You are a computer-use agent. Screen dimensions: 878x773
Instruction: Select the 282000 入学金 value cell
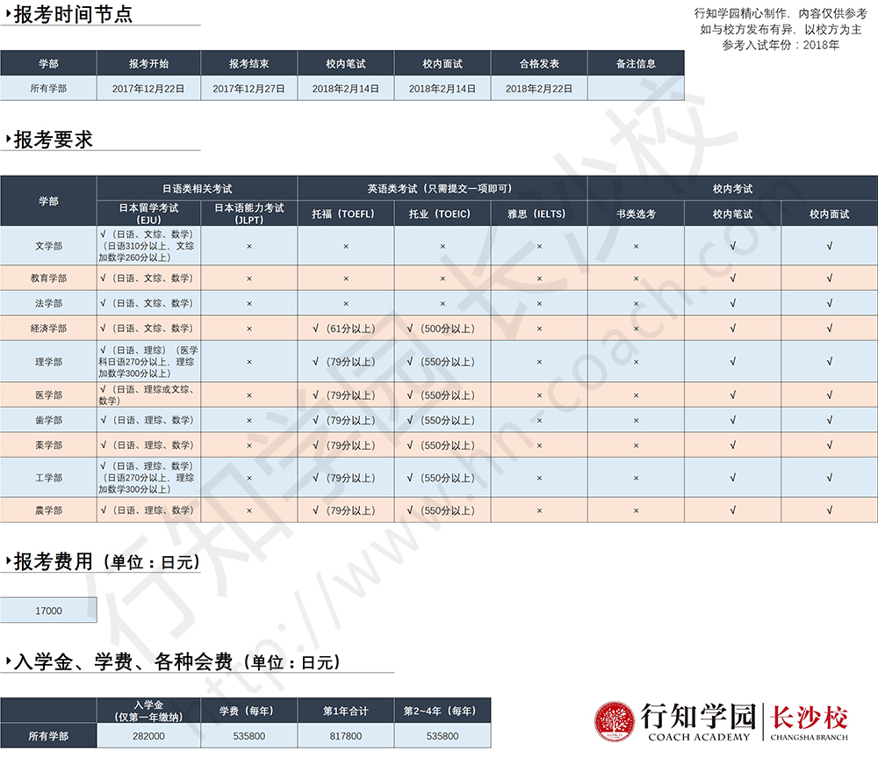tap(148, 736)
